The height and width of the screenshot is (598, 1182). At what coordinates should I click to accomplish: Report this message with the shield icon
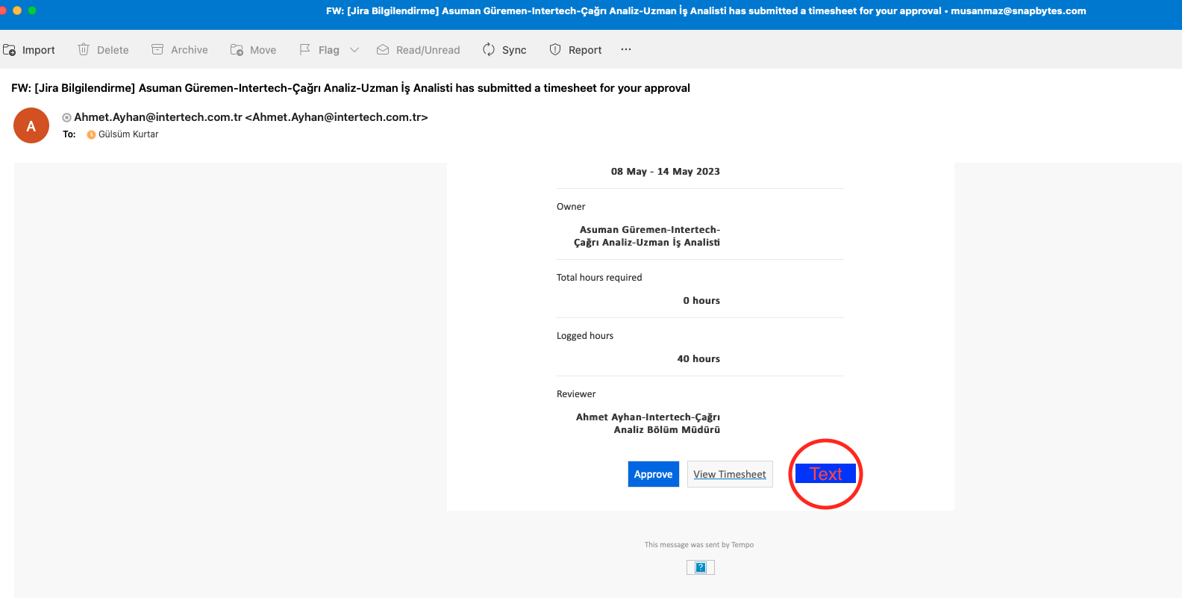555,50
